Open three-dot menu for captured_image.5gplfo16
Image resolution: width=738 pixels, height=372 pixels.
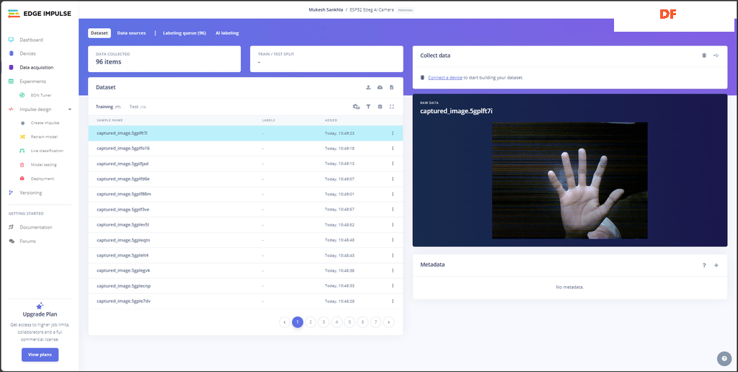393,149
